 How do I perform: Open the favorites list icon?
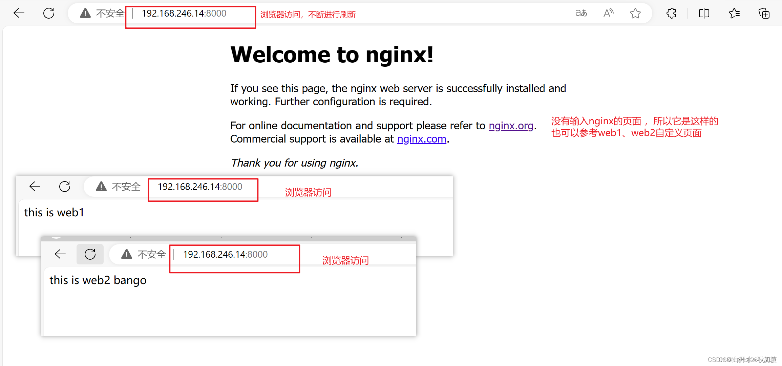point(734,13)
